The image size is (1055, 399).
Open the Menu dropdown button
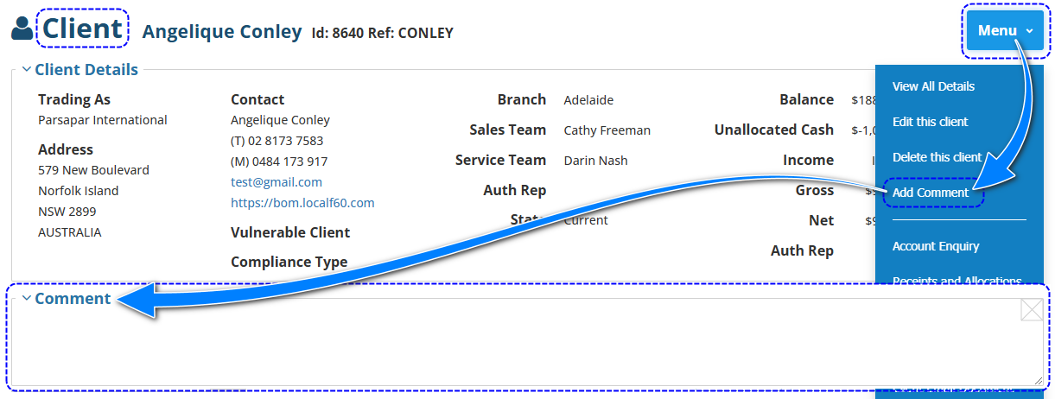(1005, 30)
